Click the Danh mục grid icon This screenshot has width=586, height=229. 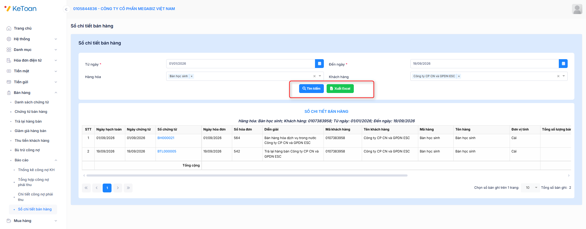click(x=9, y=50)
